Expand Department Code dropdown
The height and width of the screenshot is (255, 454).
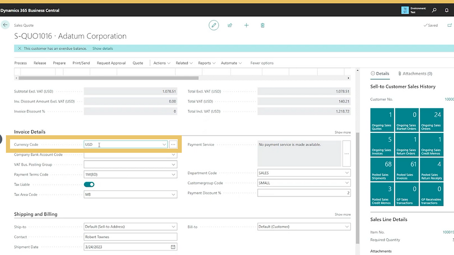[x=347, y=173]
